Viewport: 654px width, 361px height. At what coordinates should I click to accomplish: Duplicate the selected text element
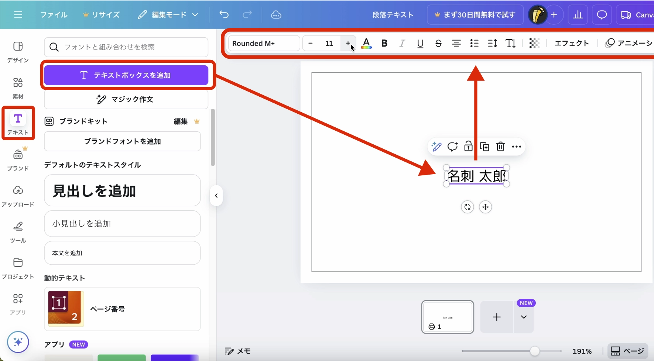click(x=484, y=147)
